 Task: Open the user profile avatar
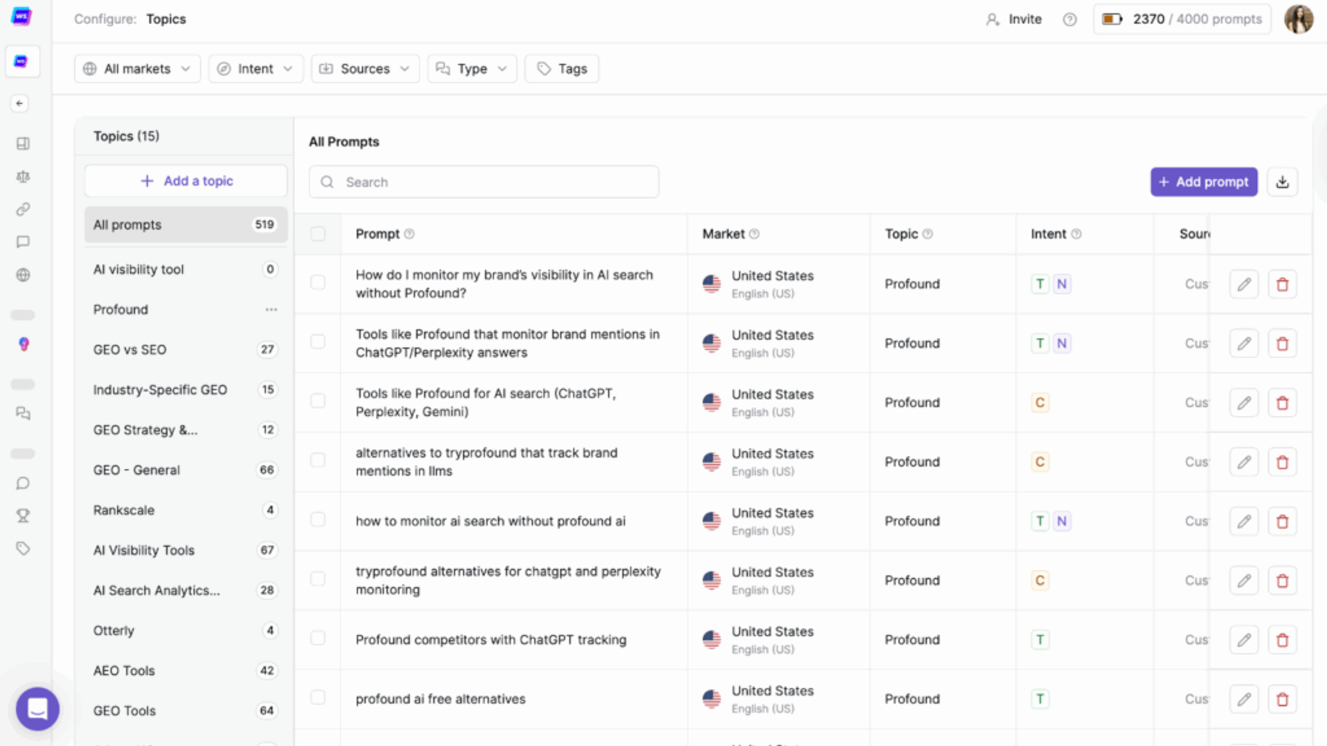[x=1299, y=19]
